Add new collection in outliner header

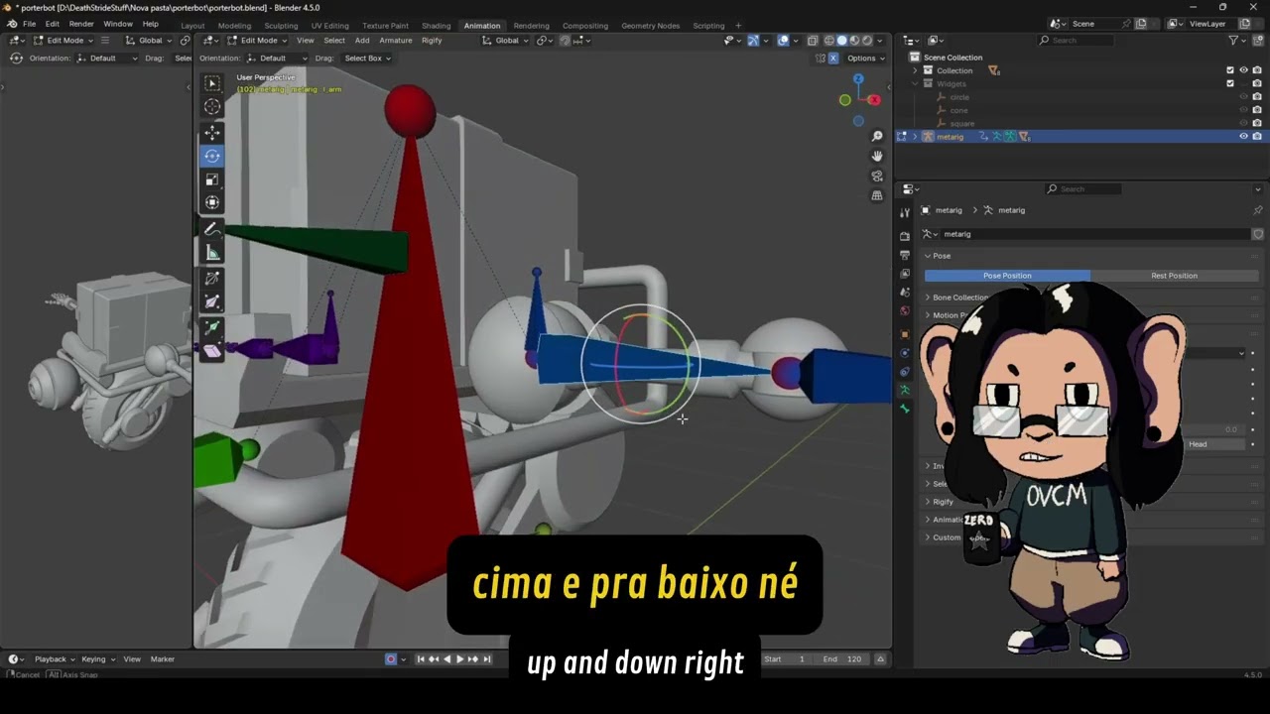pos(1257,41)
